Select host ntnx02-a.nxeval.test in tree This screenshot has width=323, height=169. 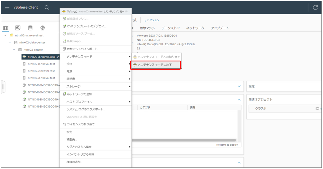coord(41,57)
